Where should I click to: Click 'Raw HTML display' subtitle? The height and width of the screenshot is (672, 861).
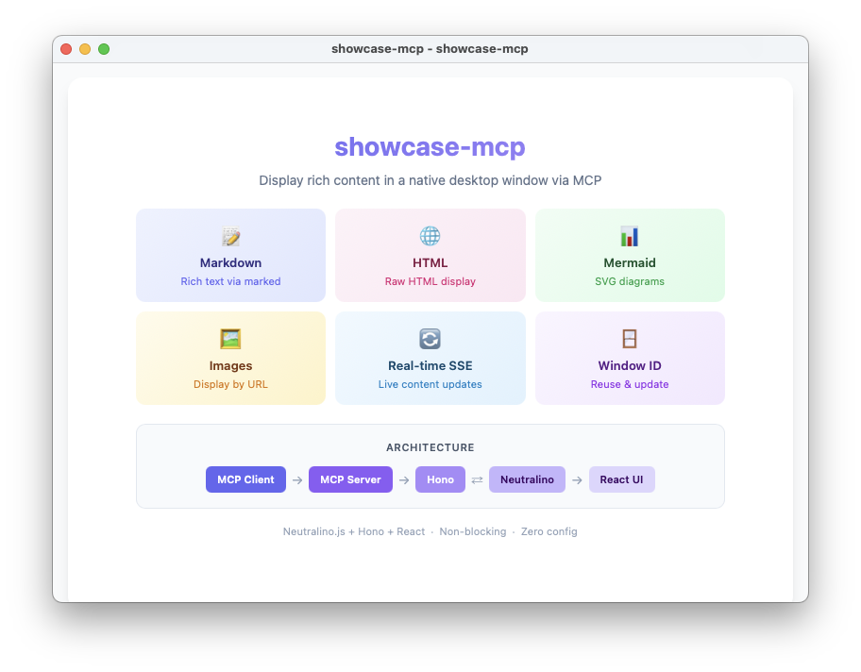coord(430,281)
